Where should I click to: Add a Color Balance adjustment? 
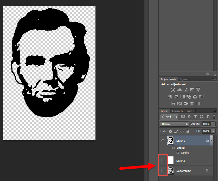click(x=176, y=97)
